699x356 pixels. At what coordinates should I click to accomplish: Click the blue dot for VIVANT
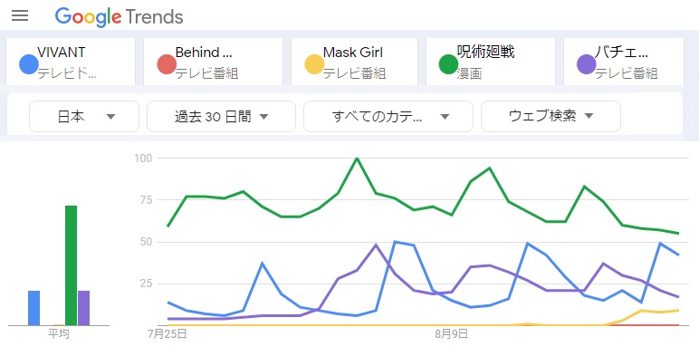pyautogui.click(x=29, y=64)
